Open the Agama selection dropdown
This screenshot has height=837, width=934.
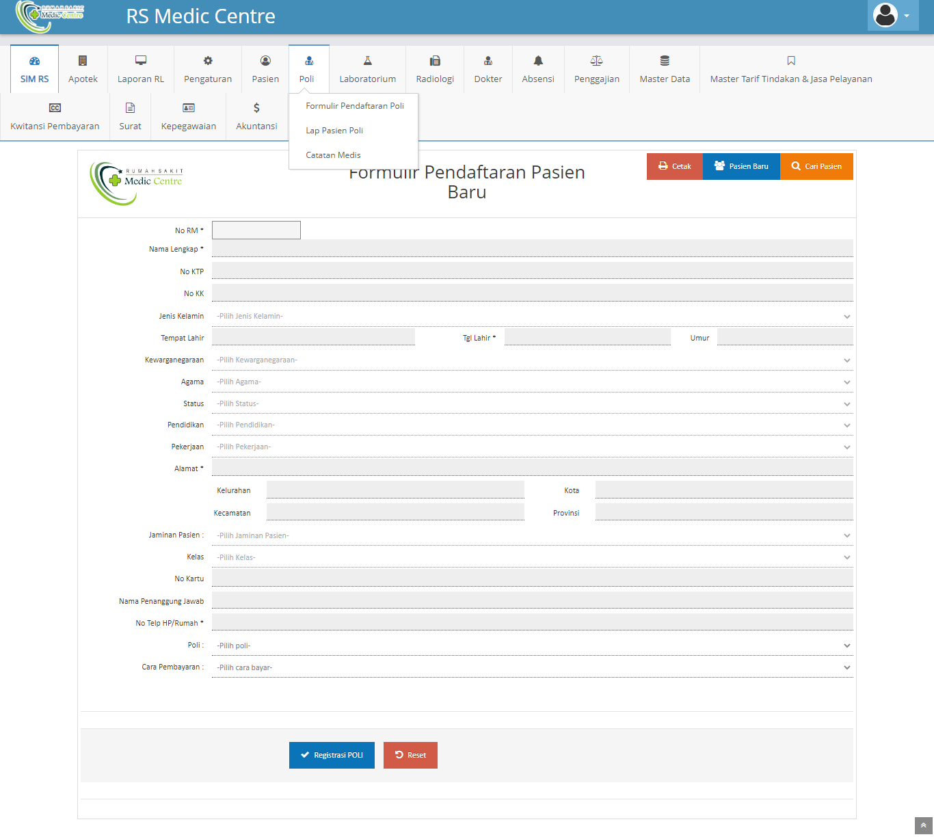click(x=532, y=382)
